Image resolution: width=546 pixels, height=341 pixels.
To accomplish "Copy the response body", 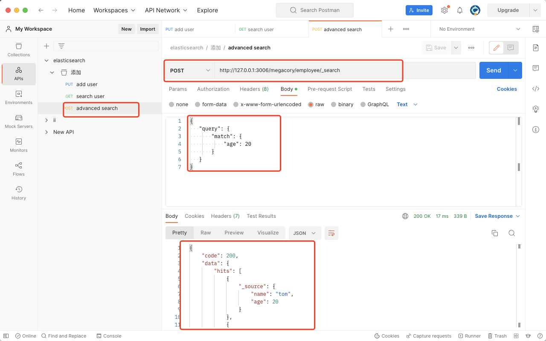I will (494, 233).
